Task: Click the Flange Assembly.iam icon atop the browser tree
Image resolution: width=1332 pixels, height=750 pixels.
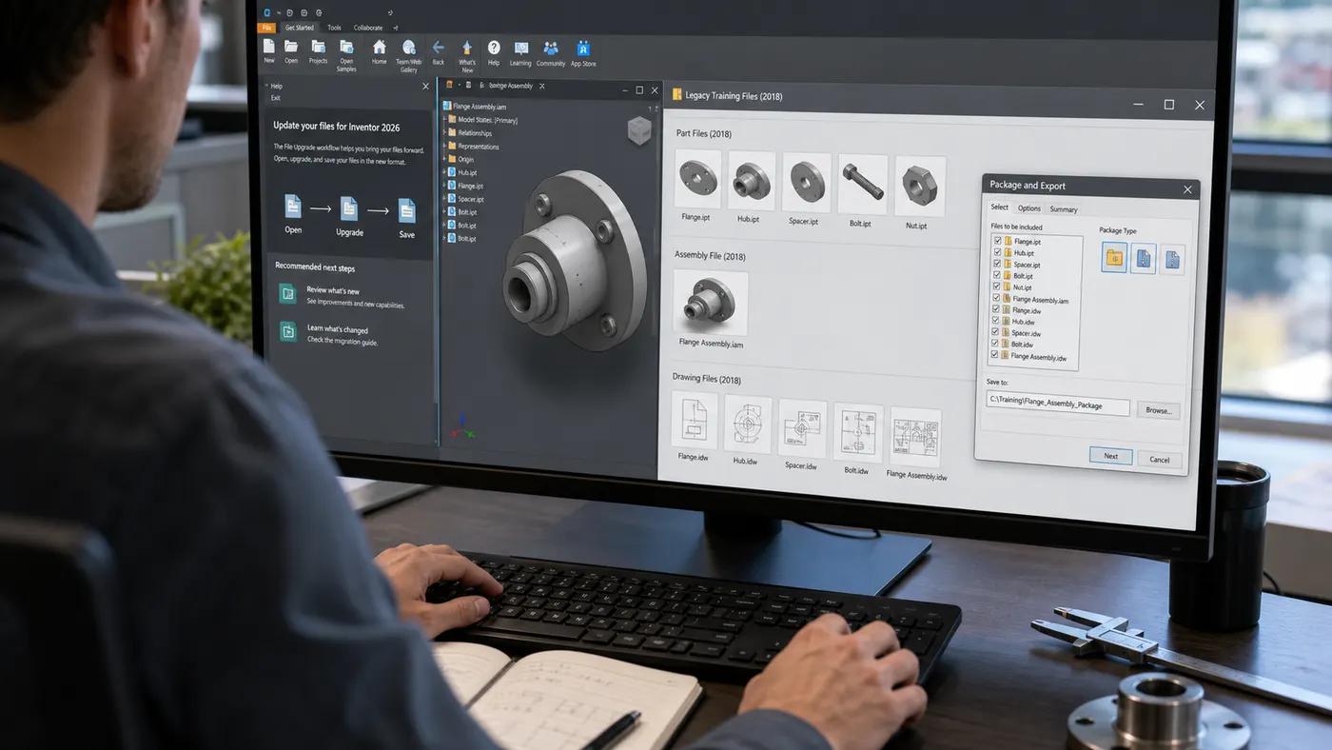Action: point(447,106)
